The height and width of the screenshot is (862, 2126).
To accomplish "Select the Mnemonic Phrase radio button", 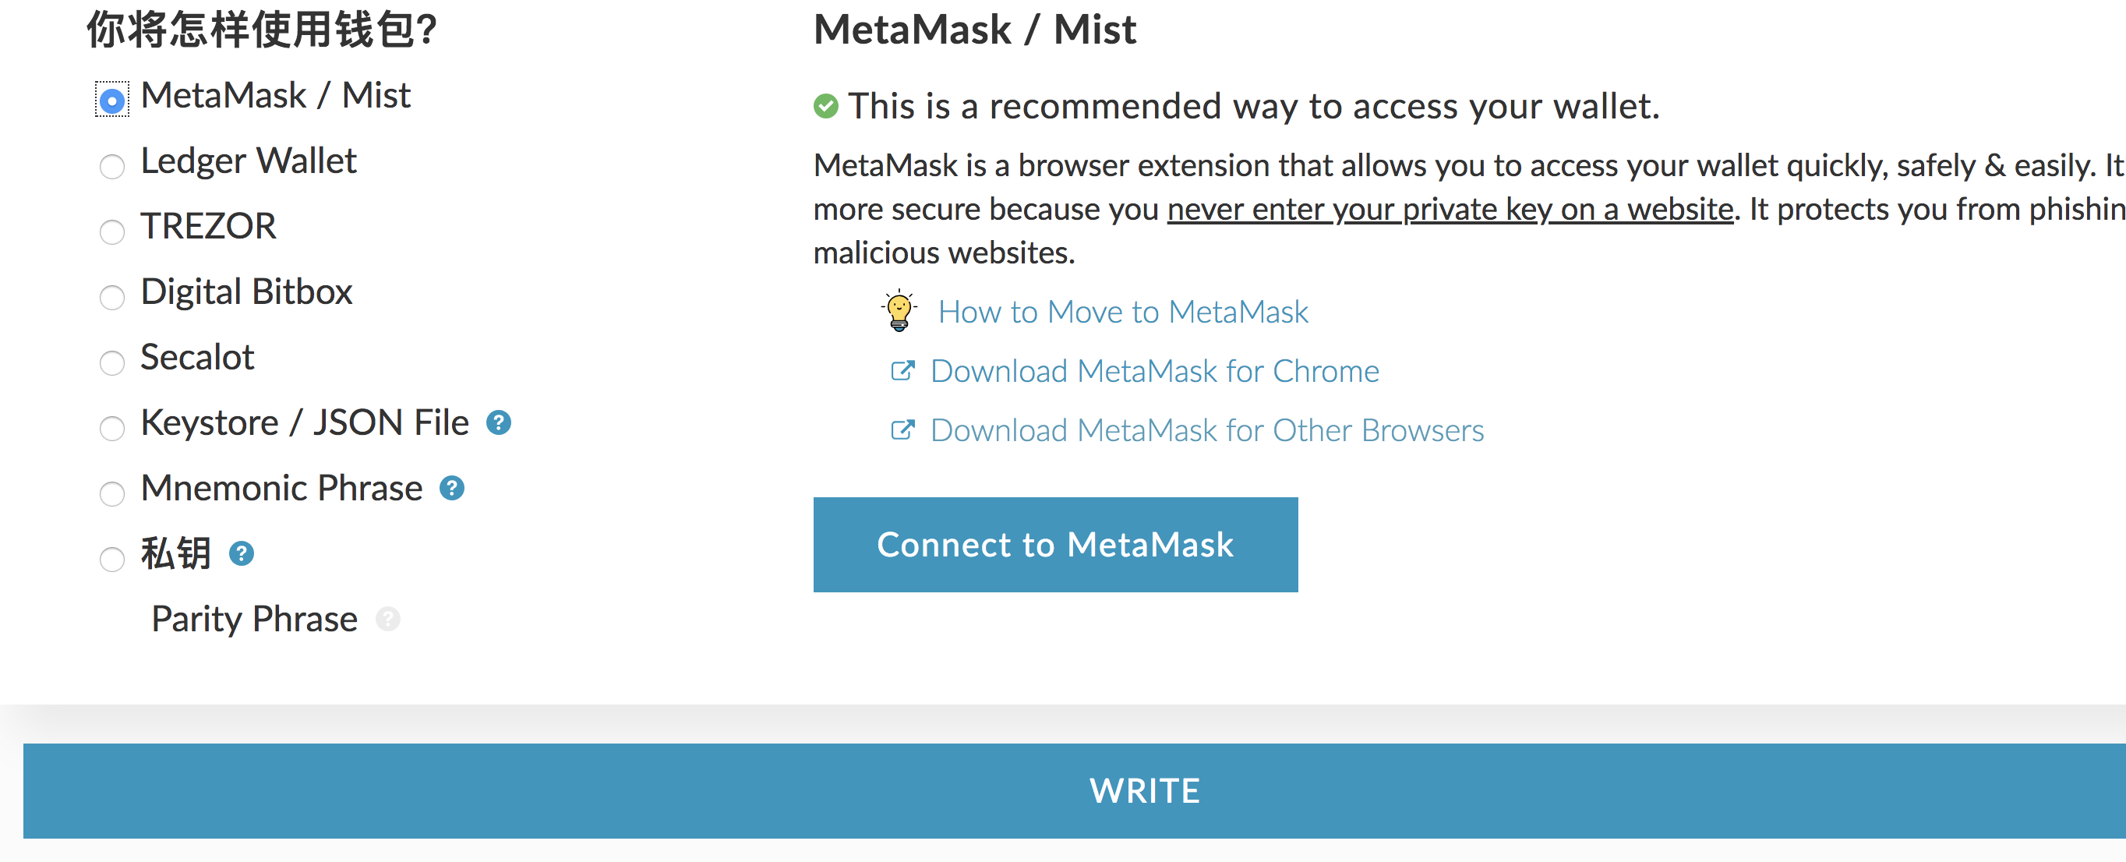I will pyautogui.click(x=112, y=494).
